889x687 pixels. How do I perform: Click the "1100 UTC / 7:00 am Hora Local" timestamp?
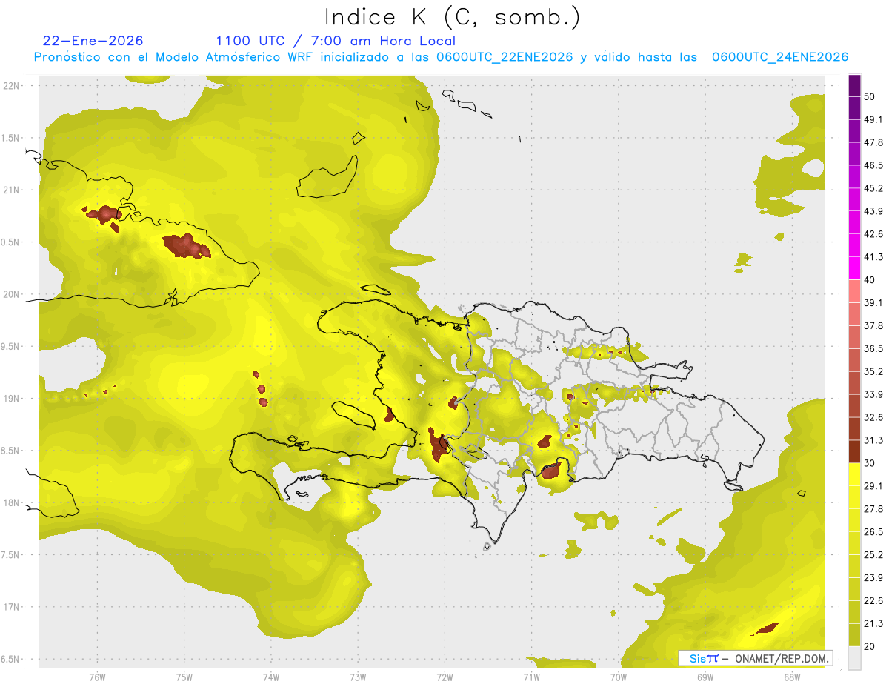tap(336, 41)
